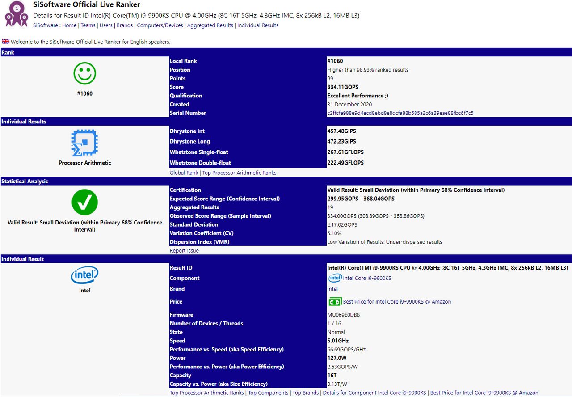Screen dimensions: 572x397
Task: Click the 2.63GOPS/W power efficiency value
Action: [x=343, y=367]
